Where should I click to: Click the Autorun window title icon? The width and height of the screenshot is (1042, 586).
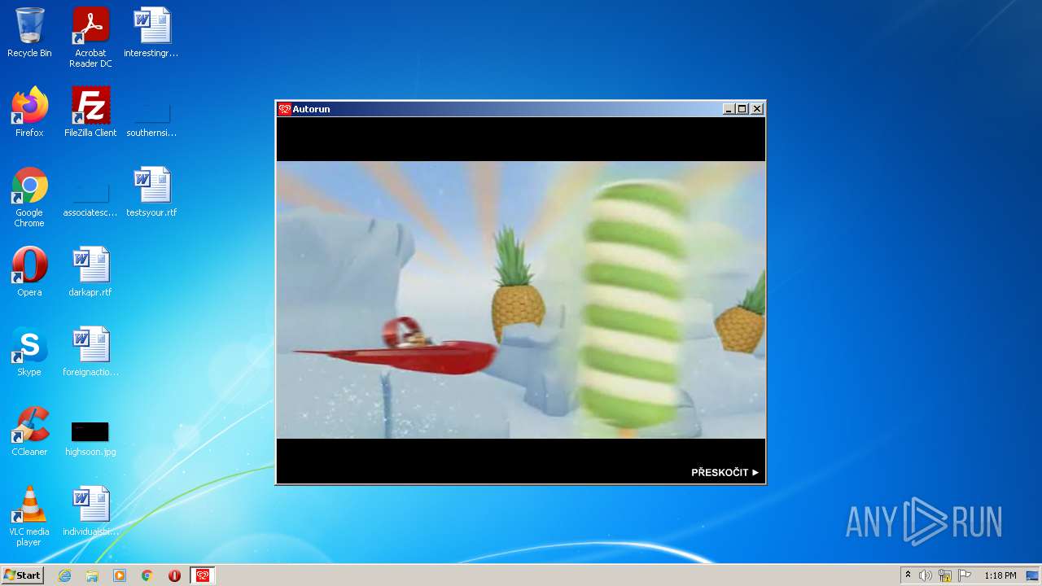pos(284,109)
